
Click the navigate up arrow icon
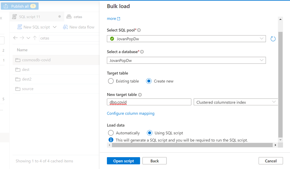[35, 38]
